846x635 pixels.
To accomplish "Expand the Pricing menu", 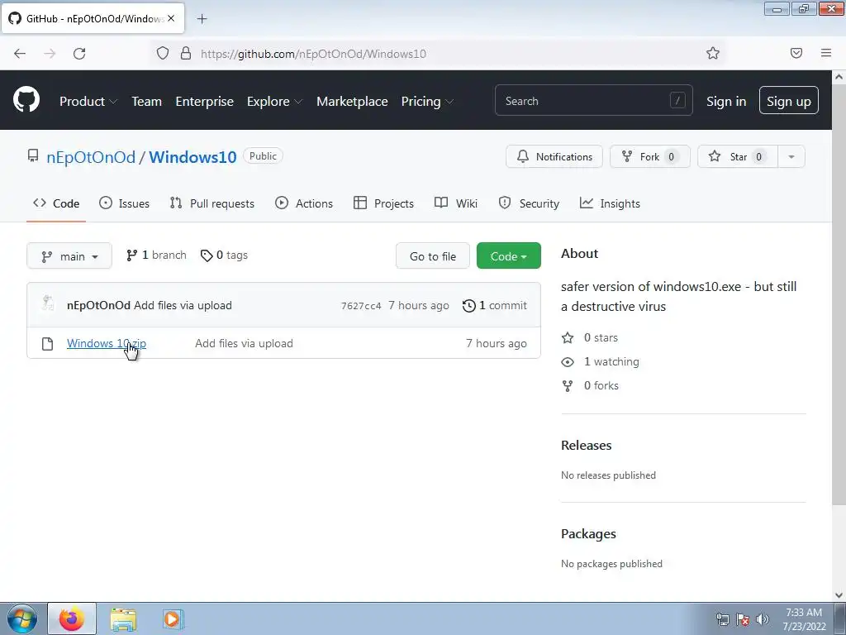I will (427, 102).
